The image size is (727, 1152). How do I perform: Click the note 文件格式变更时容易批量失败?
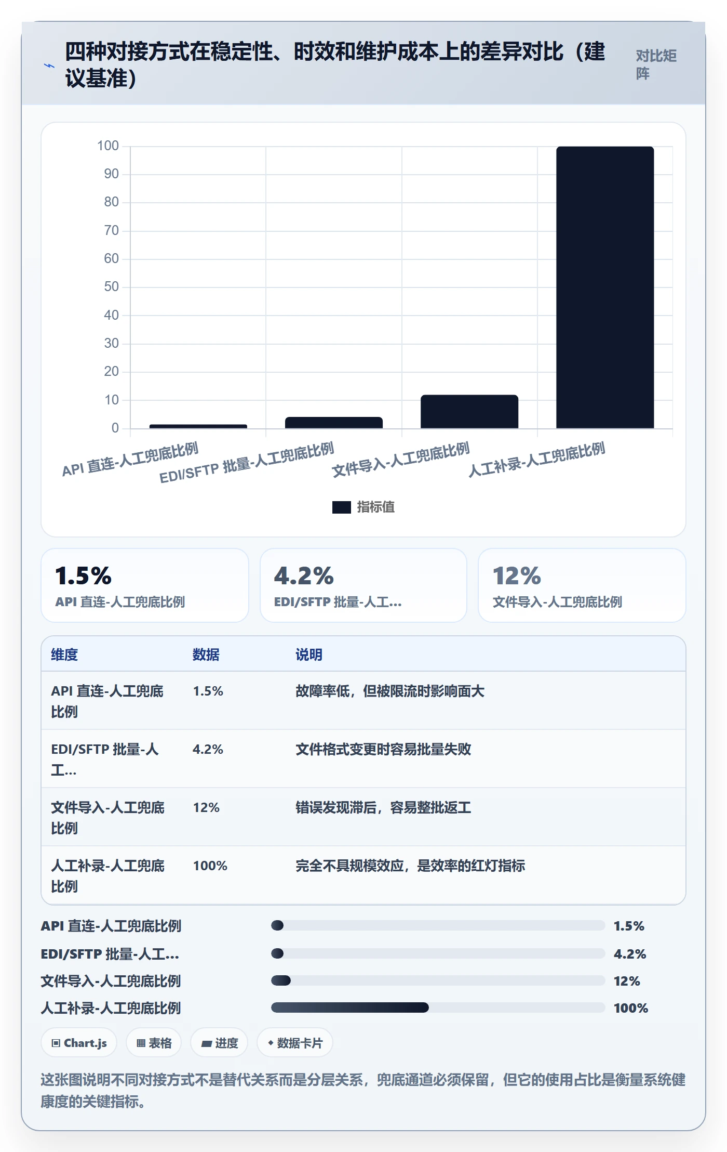[383, 749]
